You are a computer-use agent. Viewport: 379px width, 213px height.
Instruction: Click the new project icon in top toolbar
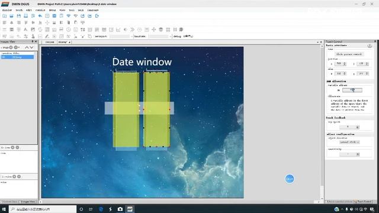5,16
